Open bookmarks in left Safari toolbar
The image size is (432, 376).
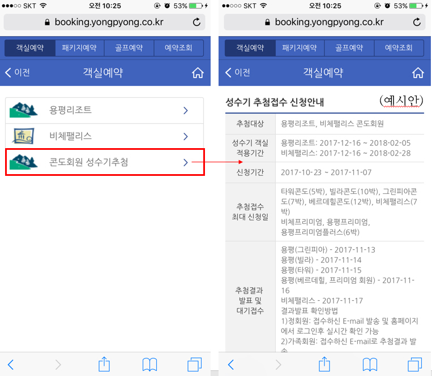tap(149, 365)
